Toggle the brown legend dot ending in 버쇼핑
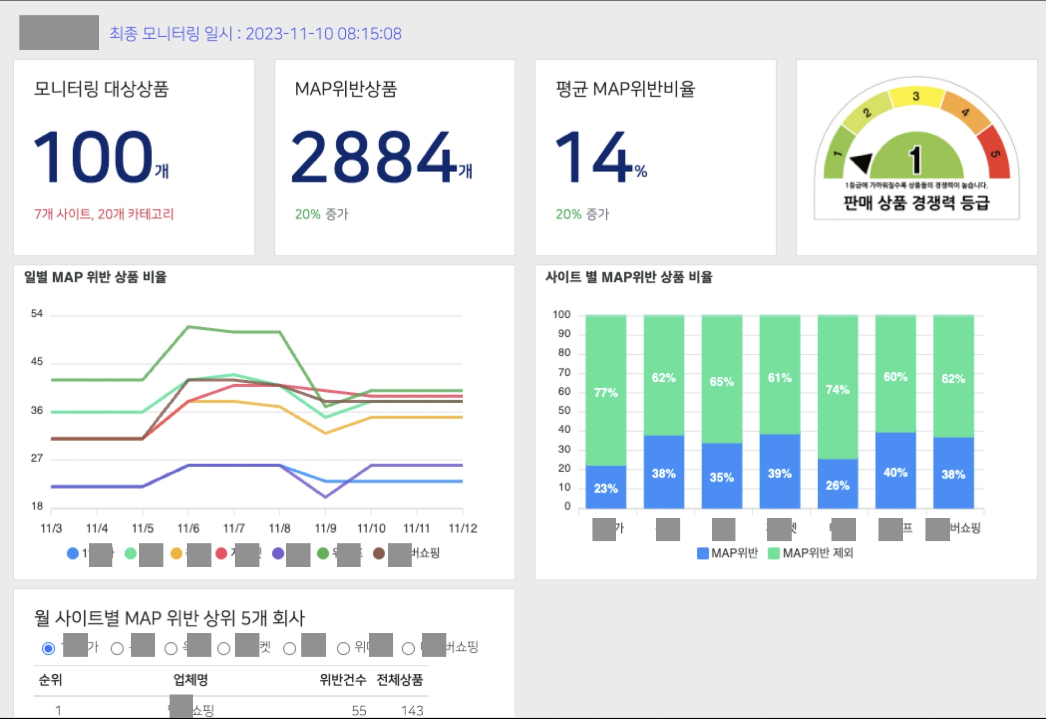 click(x=378, y=554)
